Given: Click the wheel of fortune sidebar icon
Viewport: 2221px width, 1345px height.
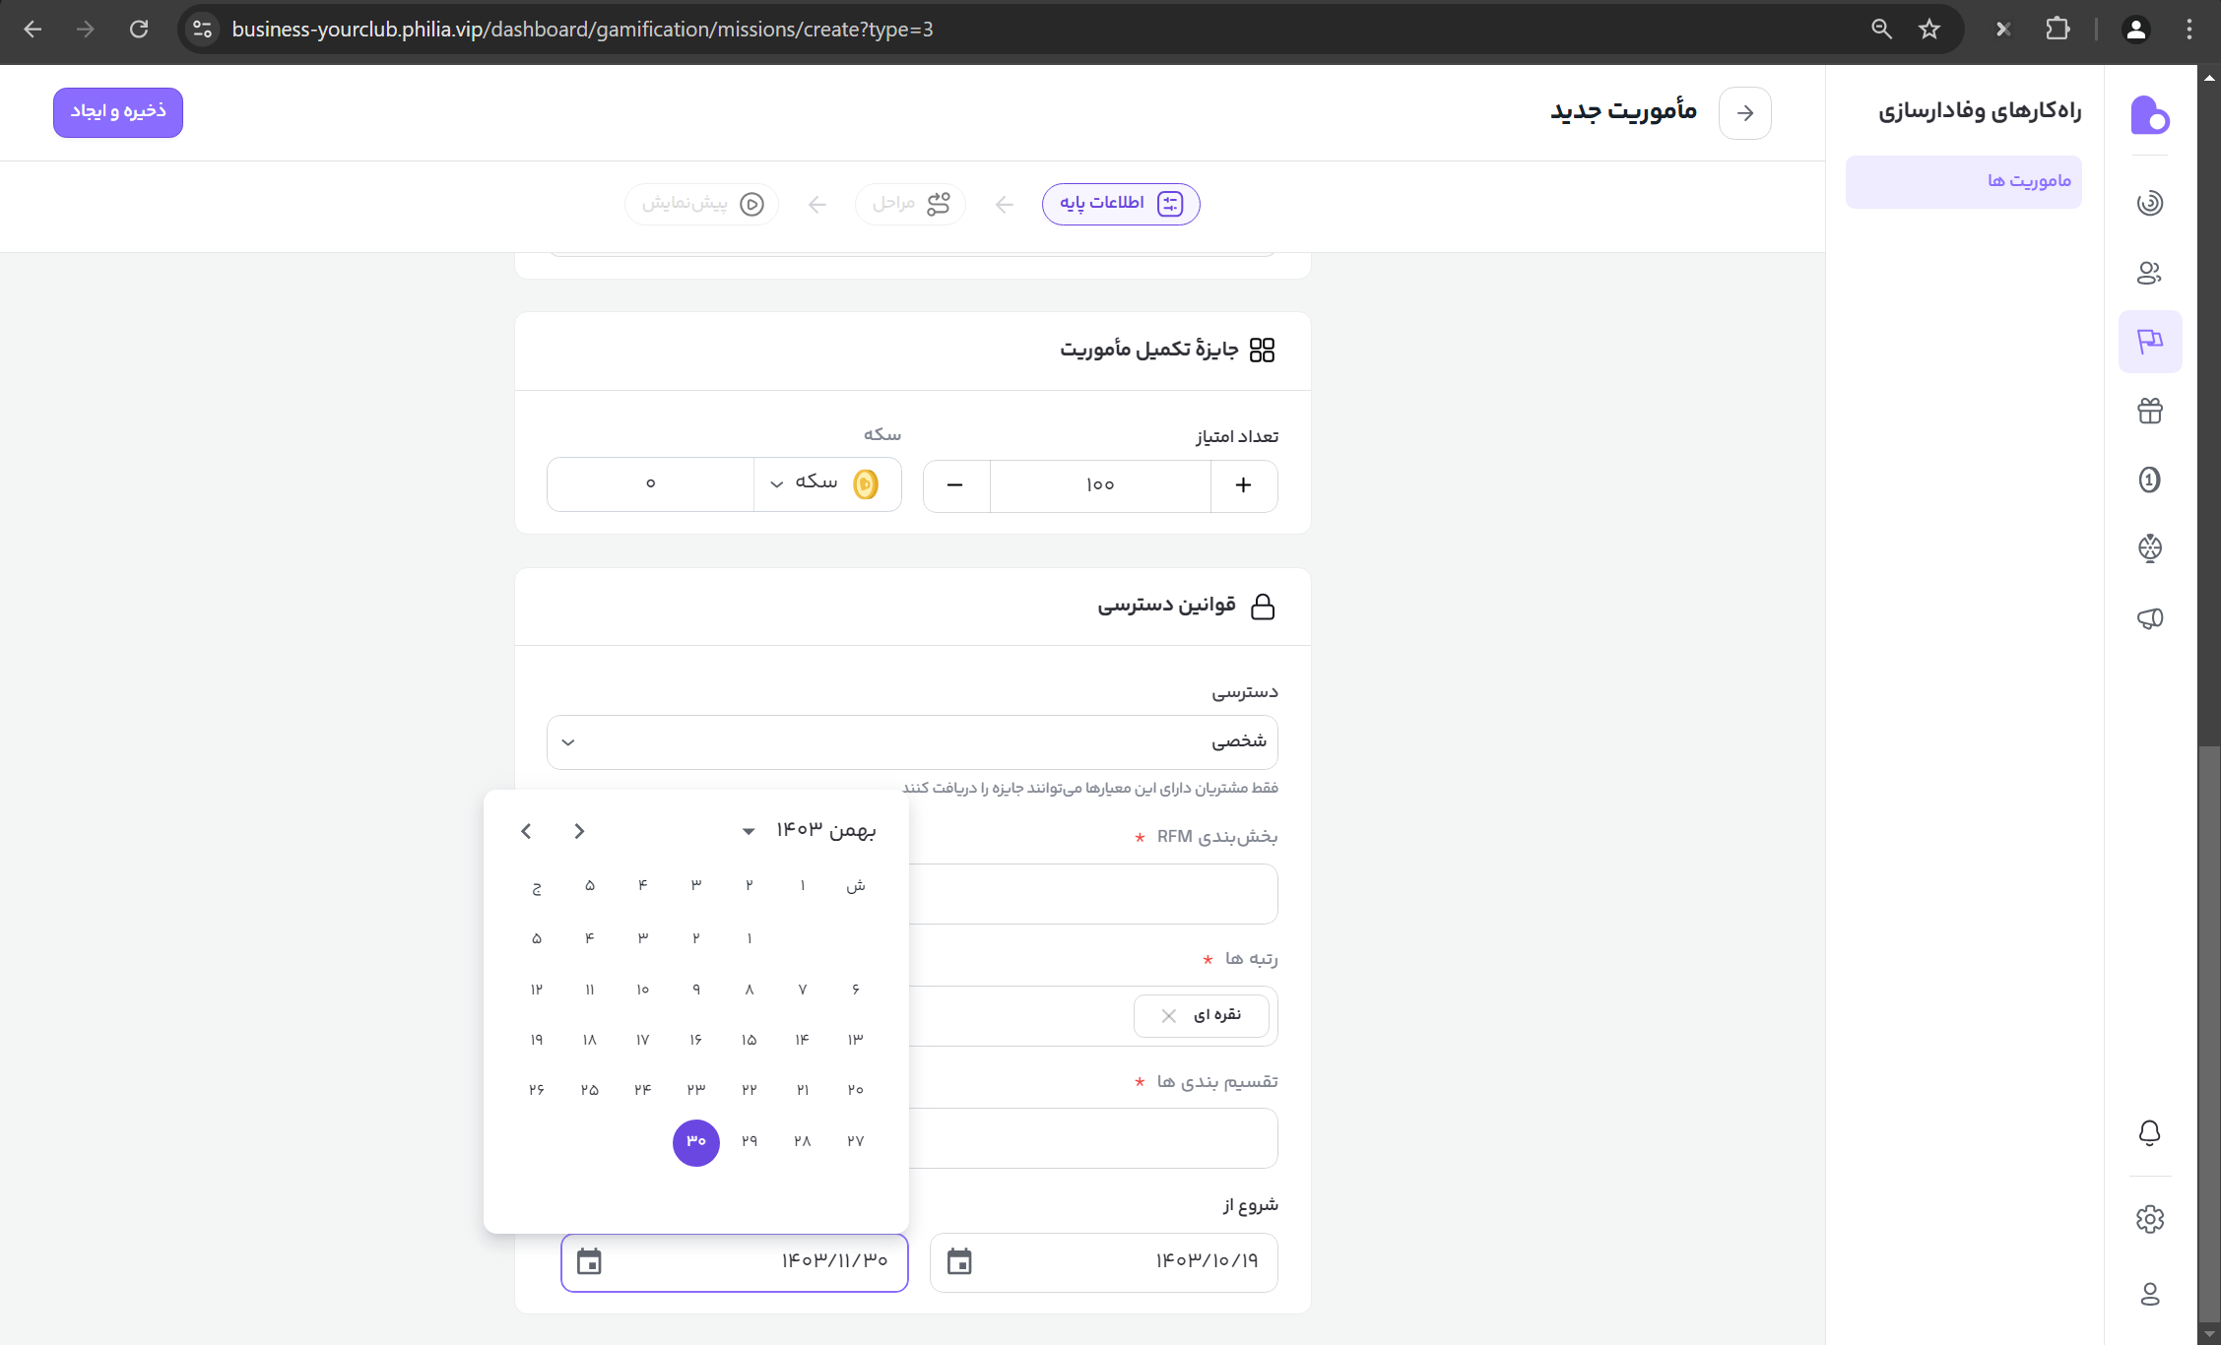Looking at the screenshot, I should (x=2149, y=548).
